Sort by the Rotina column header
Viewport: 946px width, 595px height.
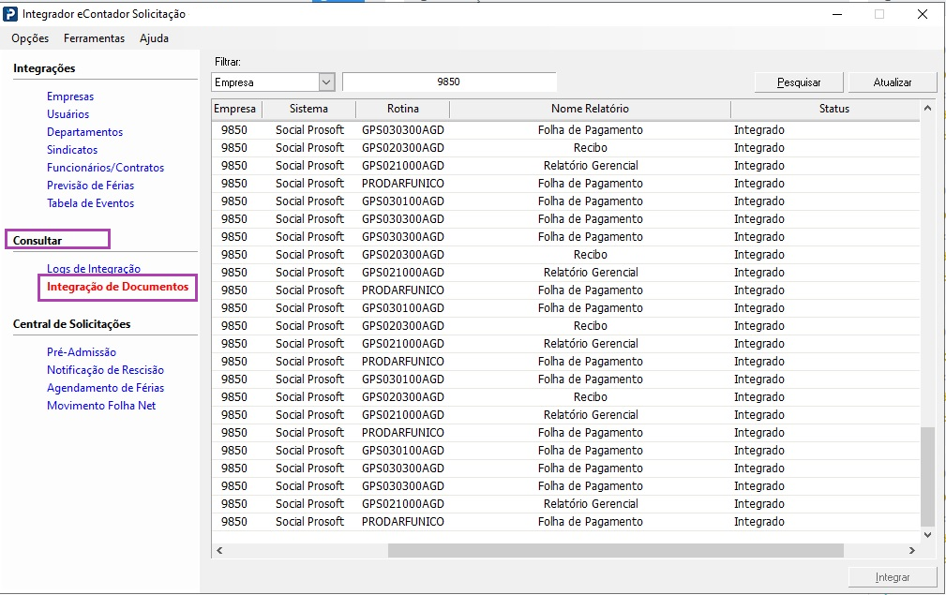[402, 109]
